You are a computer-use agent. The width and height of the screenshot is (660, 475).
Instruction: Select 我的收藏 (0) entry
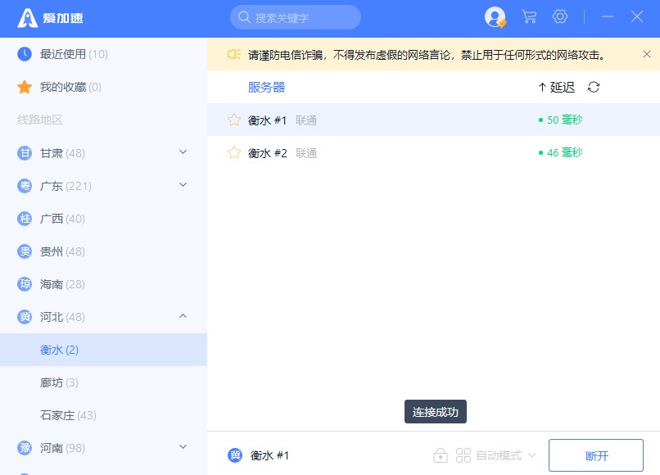(103, 87)
